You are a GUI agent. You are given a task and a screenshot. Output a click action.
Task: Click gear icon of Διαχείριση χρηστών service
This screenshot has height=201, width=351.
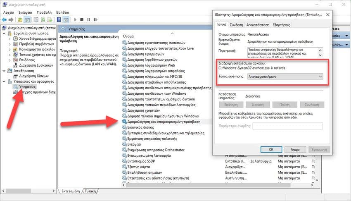[x=124, y=110]
